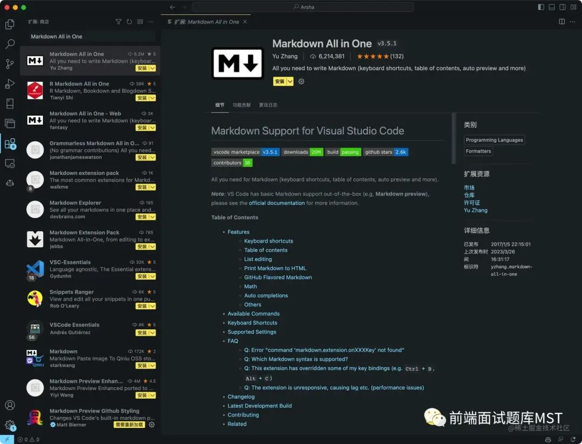This screenshot has height=444, width=582.
Task: Toggle panel layout icon in title bar
Action: point(552,7)
